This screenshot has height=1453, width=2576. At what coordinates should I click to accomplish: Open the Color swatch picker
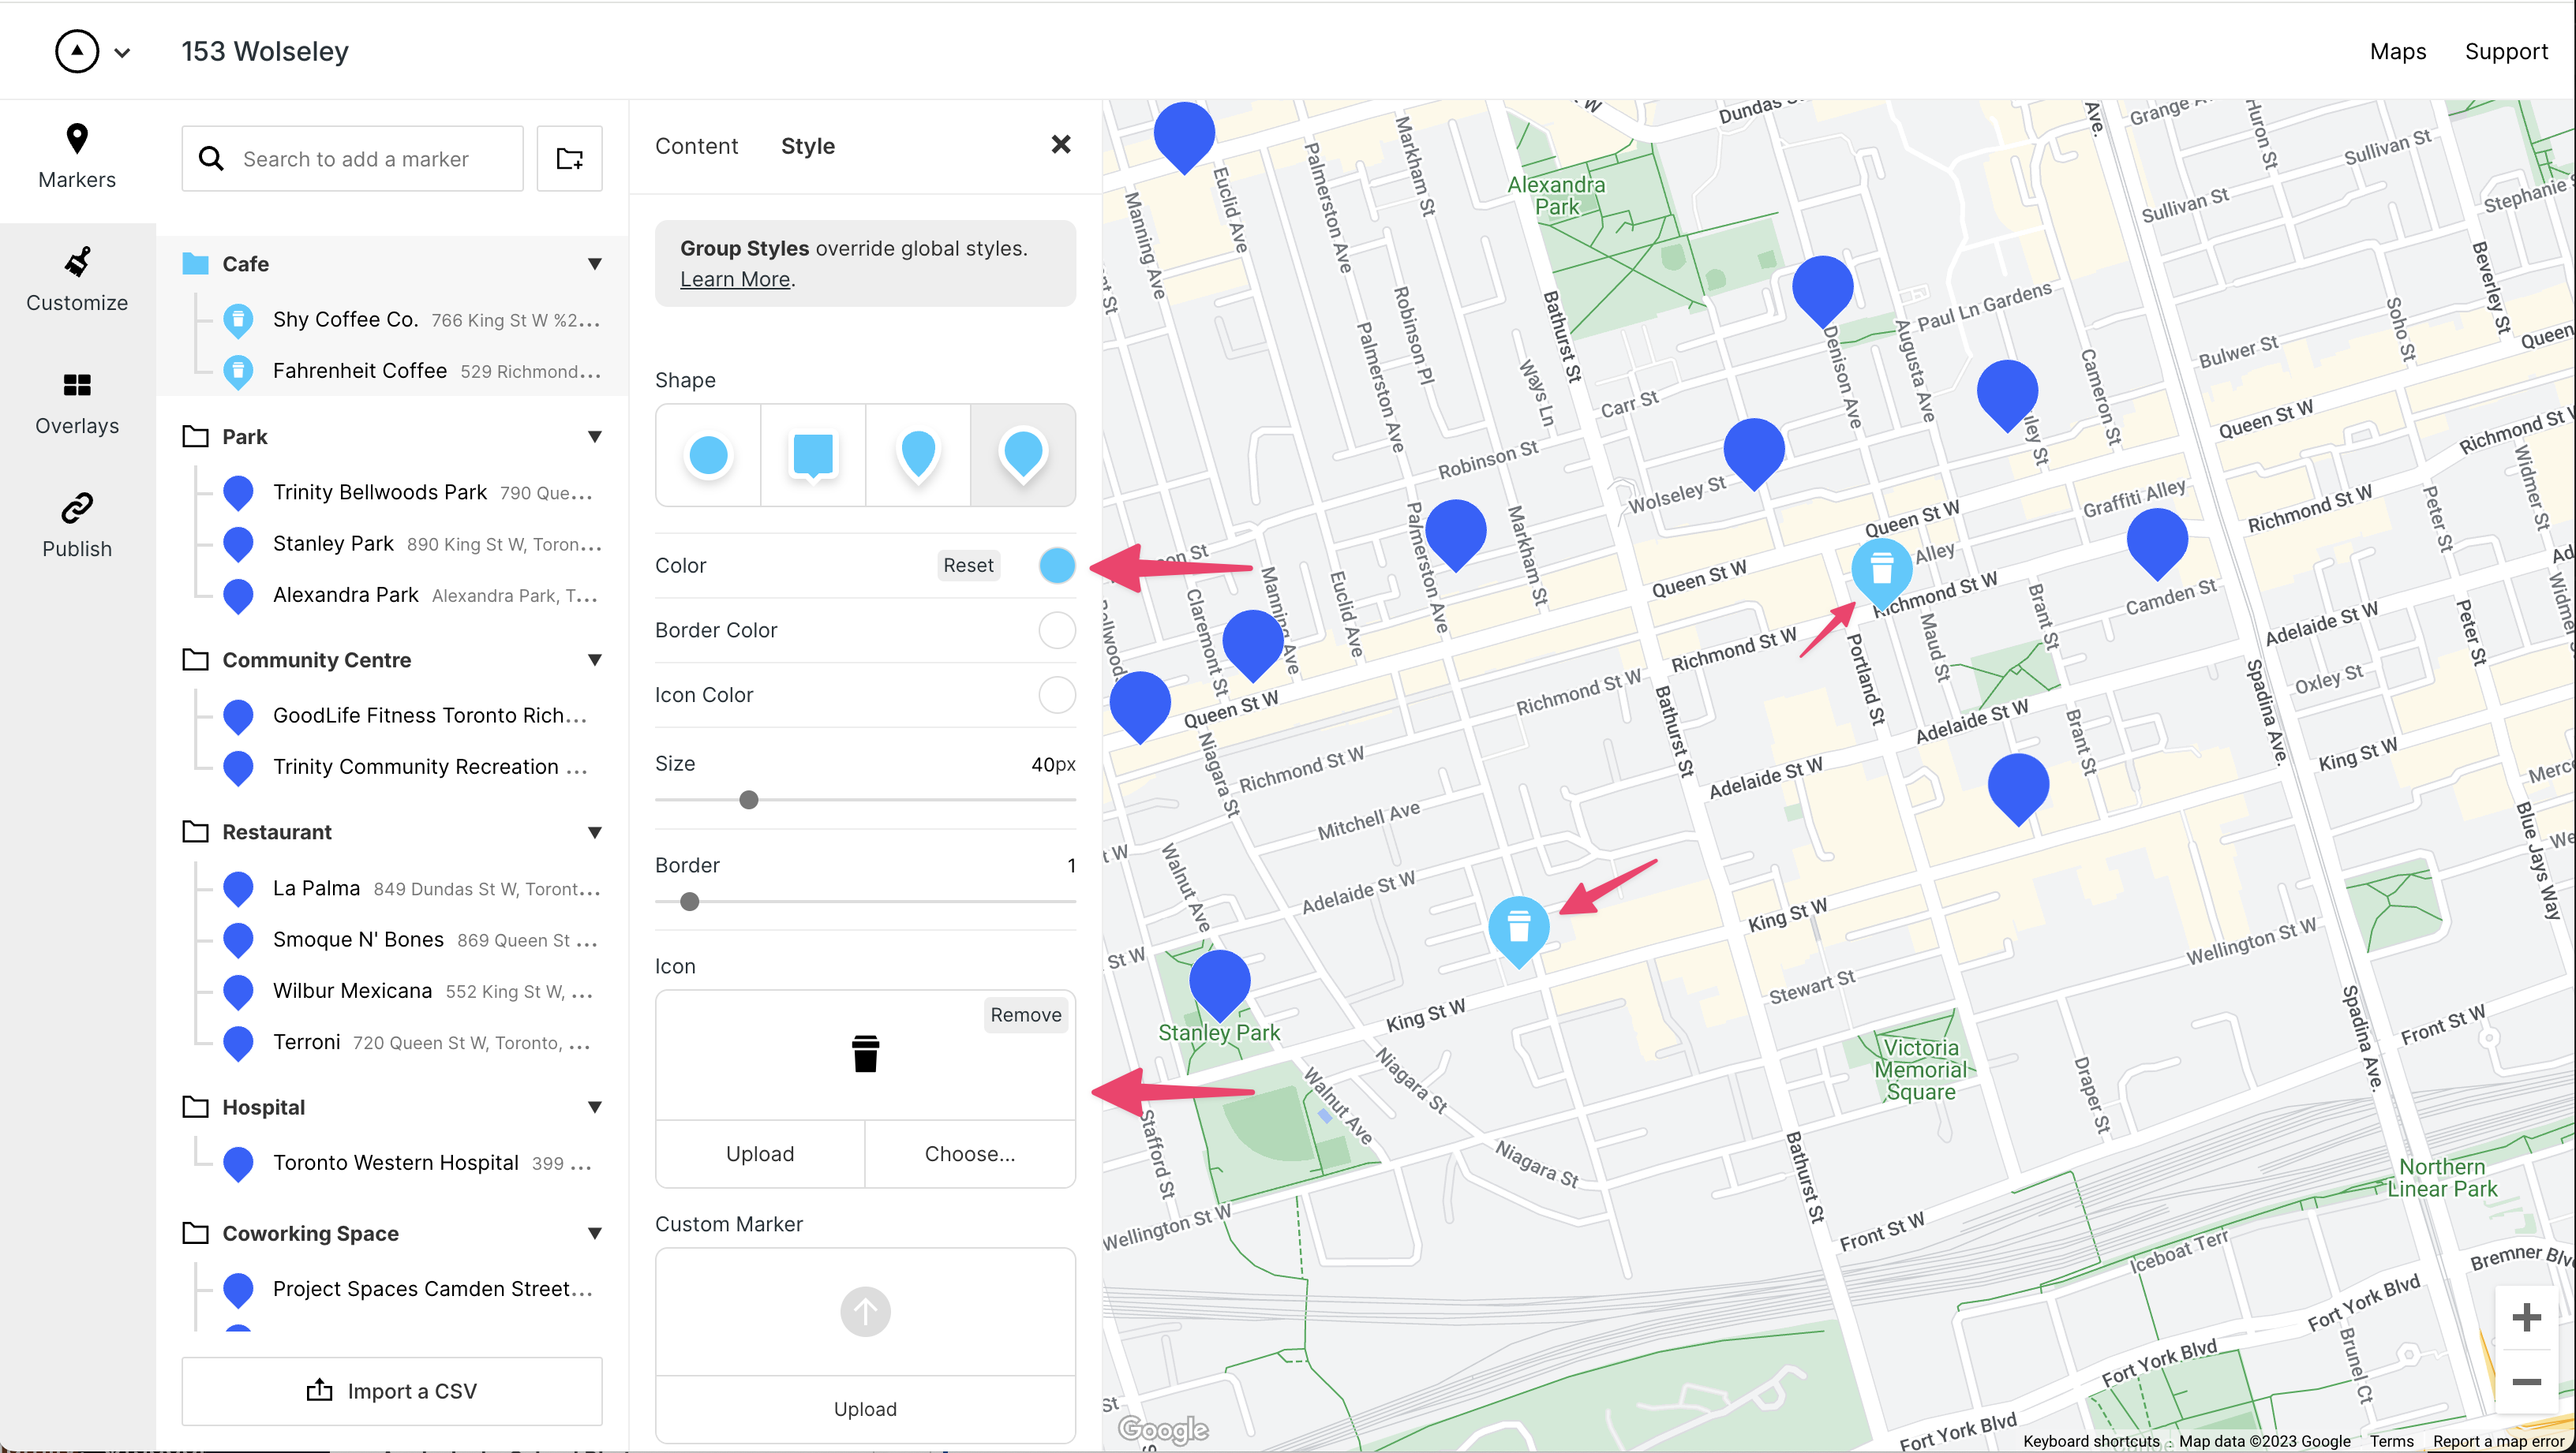tap(1057, 566)
